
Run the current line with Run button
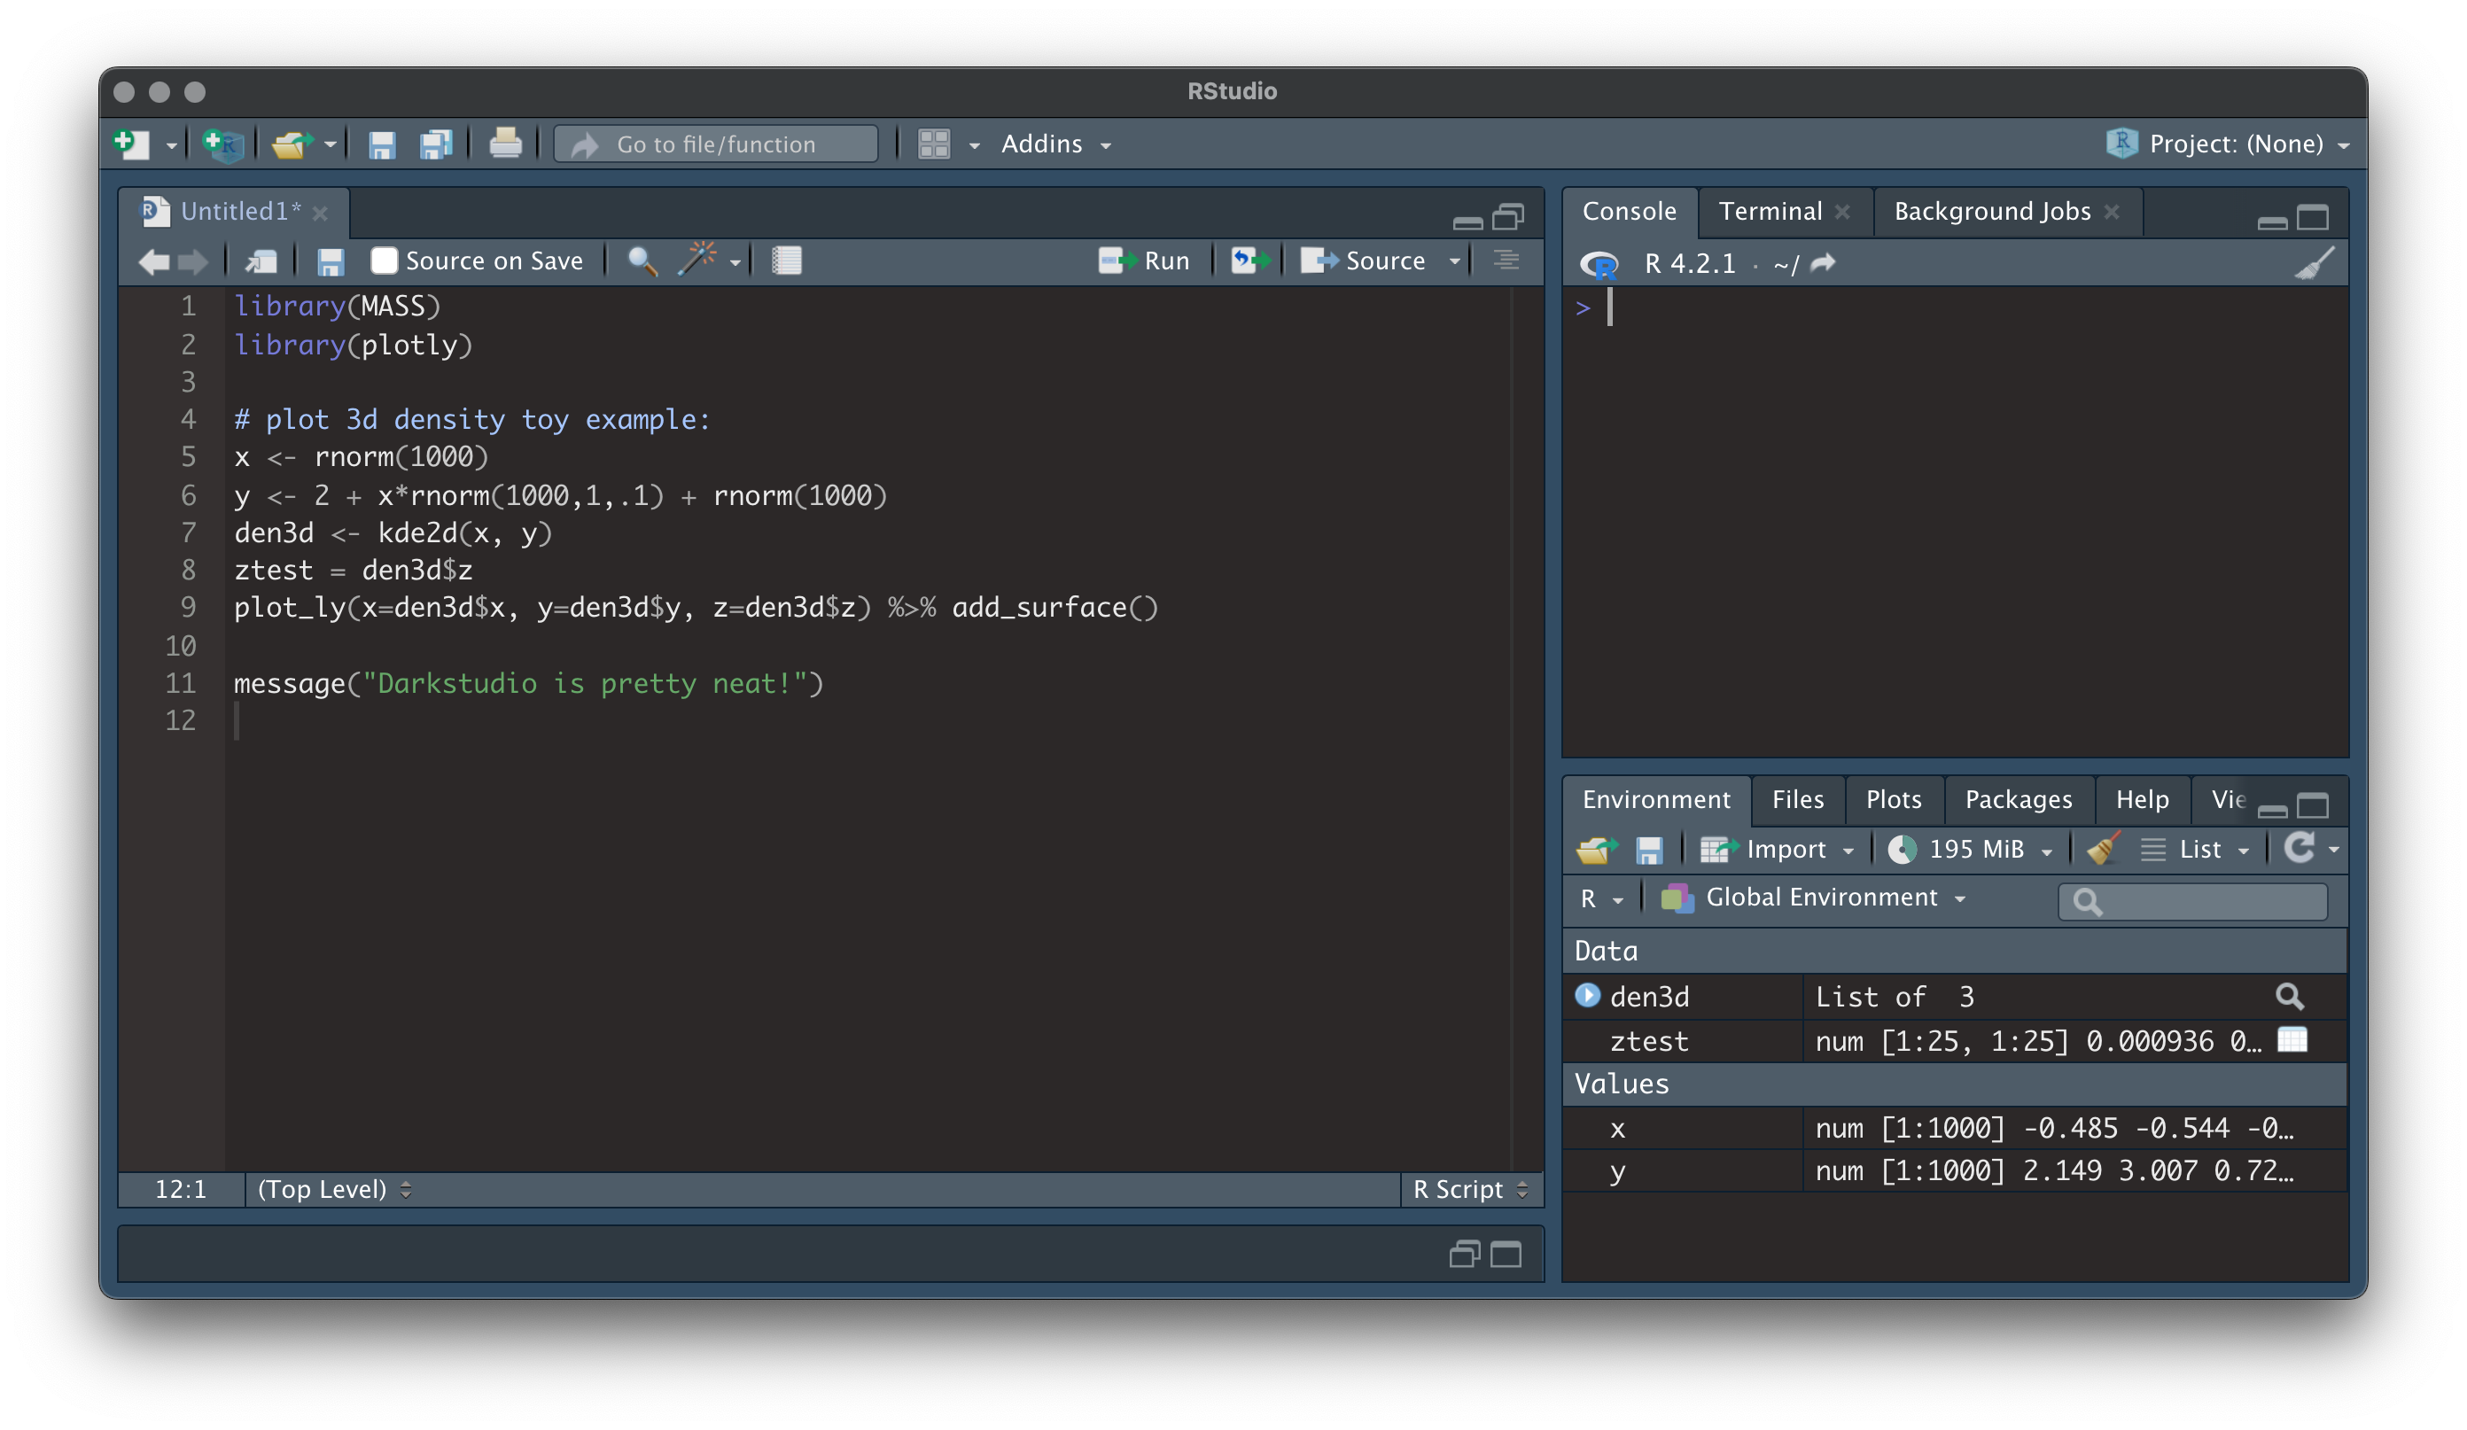[1143, 260]
